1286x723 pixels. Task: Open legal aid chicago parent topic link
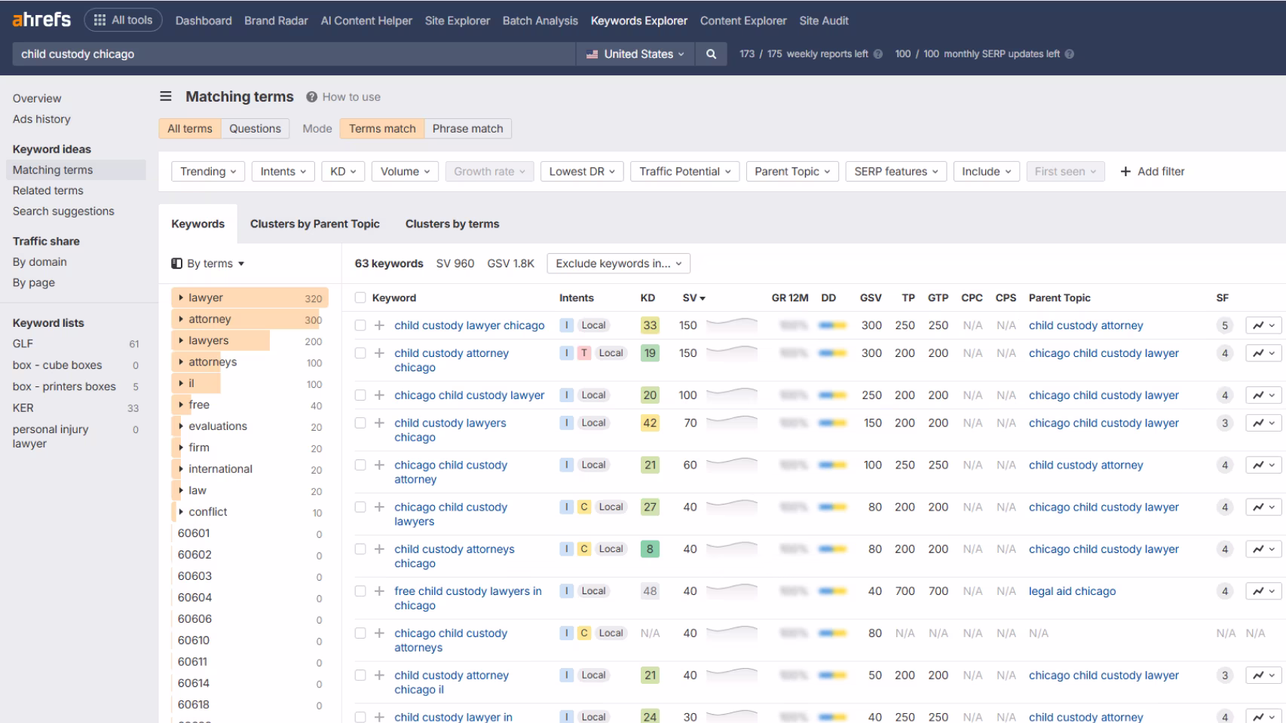(x=1072, y=591)
